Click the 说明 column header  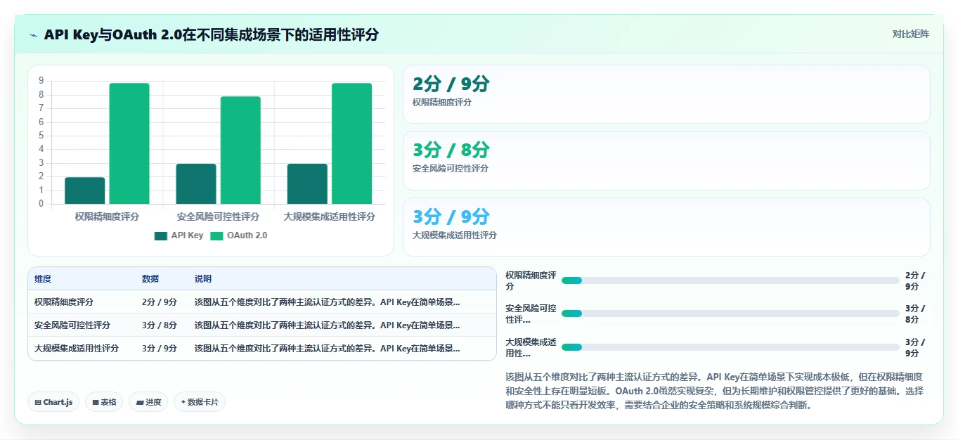[x=203, y=279]
